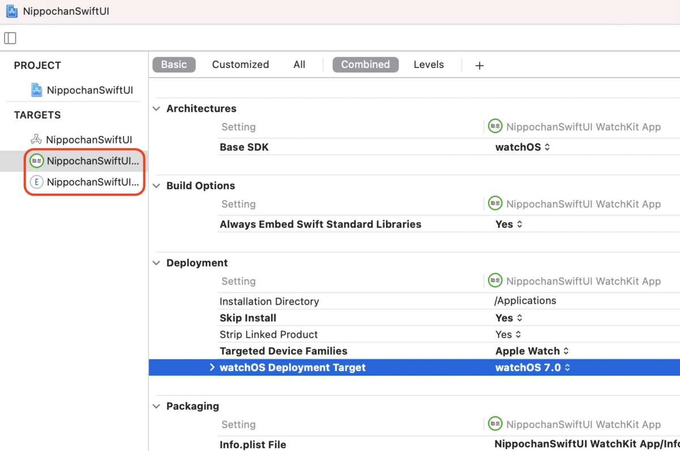Click the Info.plist File path value
The height and width of the screenshot is (451, 680).
[x=587, y=444]
